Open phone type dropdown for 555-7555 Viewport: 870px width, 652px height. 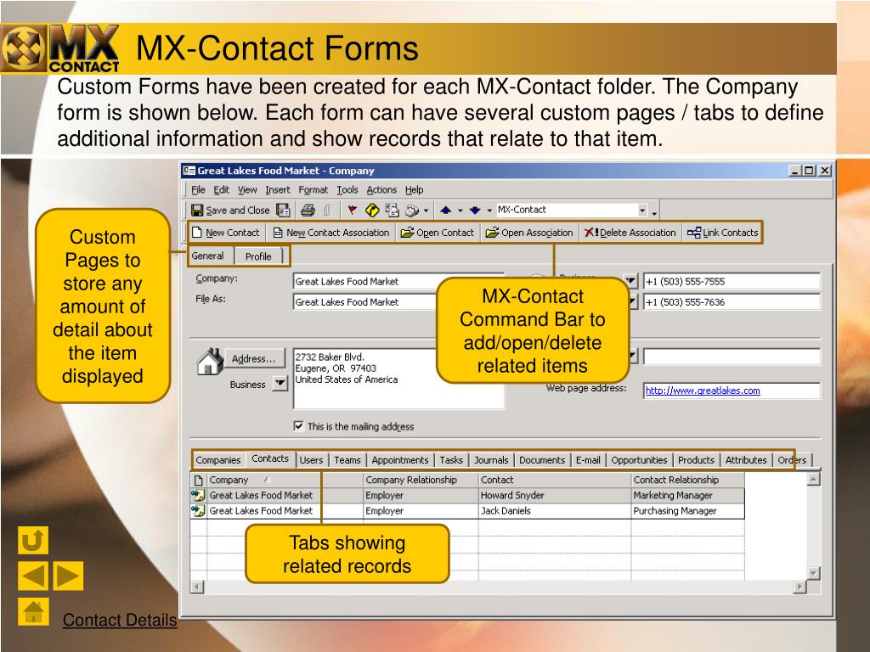point(631,281)
